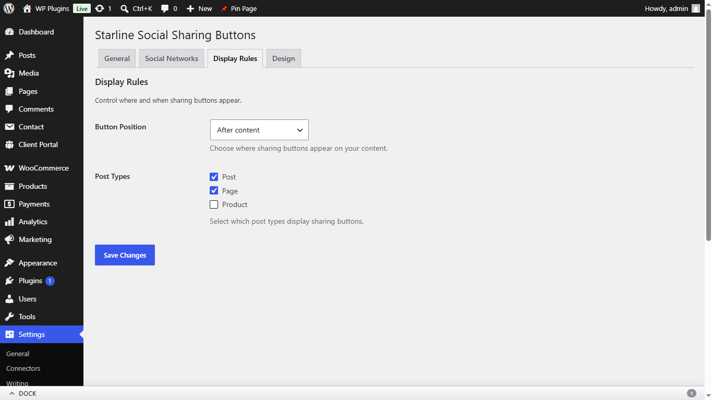Select the Display Rules tab

pyautogui.click(x=235, y=58)
